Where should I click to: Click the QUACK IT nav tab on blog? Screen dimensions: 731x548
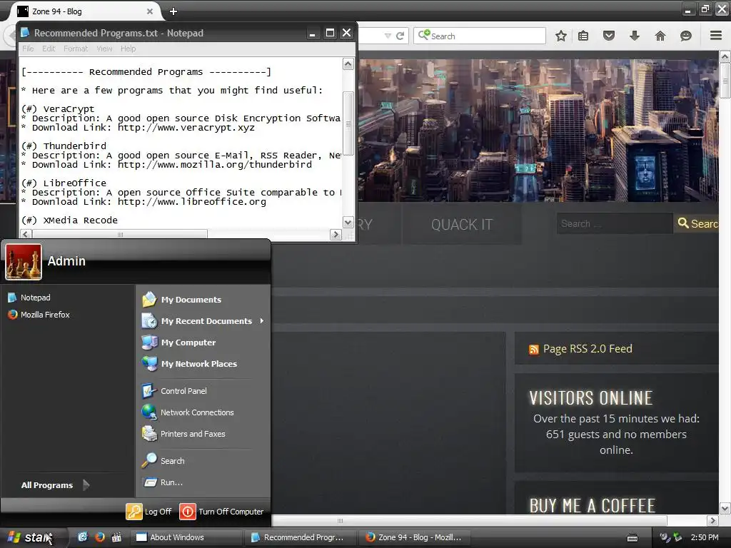462,225
